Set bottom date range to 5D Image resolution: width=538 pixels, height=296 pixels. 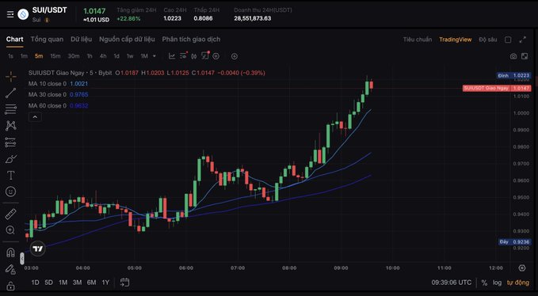coord(48,283)
